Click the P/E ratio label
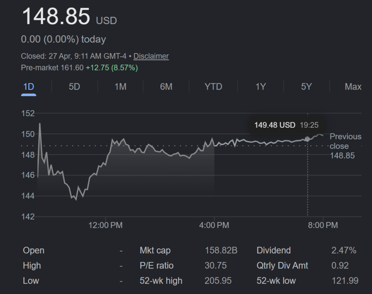Screen dimensions: 372x294 [157, 266]
